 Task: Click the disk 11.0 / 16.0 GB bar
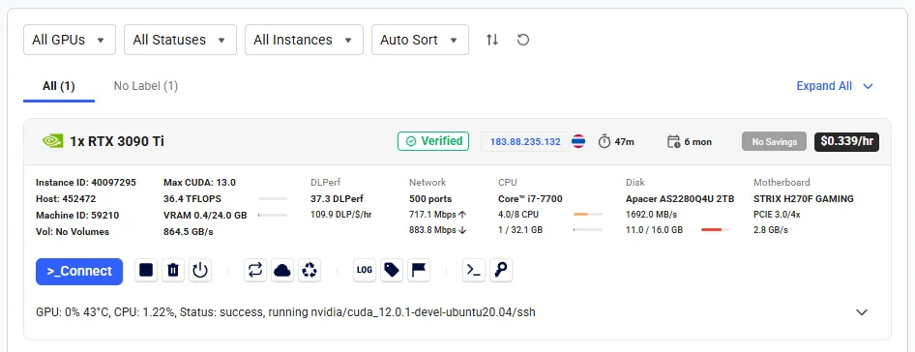click(x=716, y=230)
